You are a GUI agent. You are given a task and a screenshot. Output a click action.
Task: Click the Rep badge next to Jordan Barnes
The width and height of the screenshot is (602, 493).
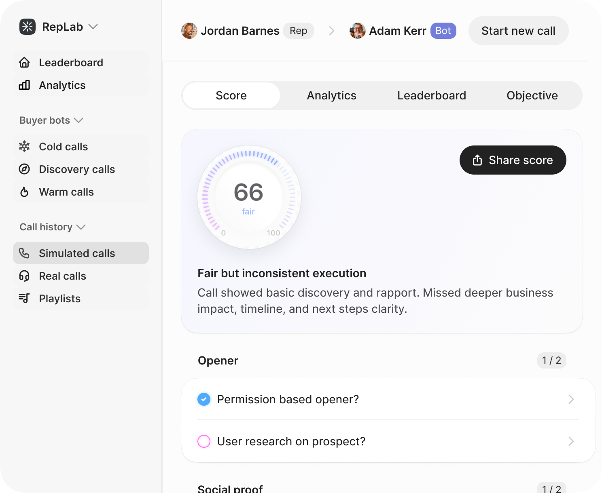[x=299, y=31]
